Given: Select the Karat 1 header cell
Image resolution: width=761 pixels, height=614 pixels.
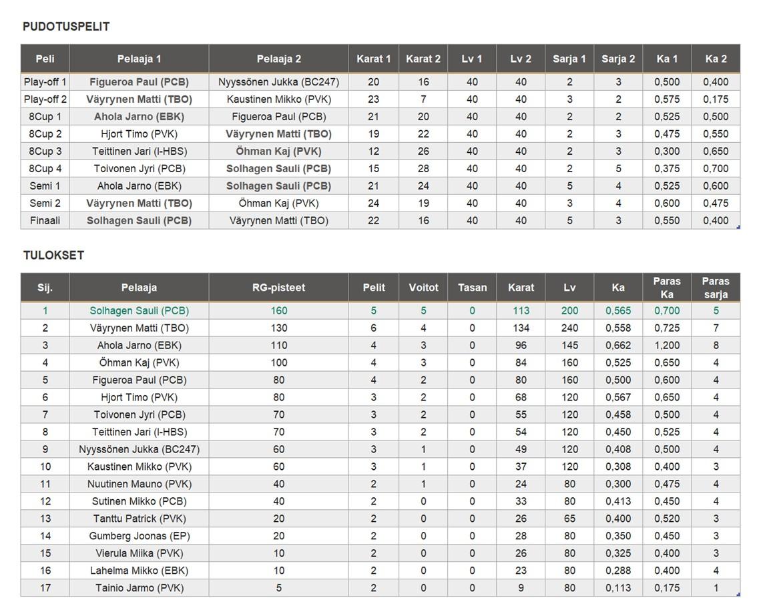Looking at the screenshot, I should 373,59.
